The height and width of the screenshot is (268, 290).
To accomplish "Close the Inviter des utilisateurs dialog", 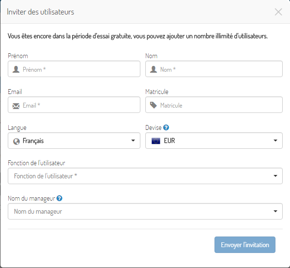I will point(278,12).
